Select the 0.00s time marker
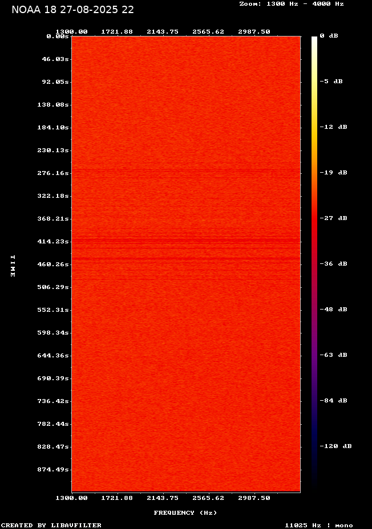The width and height of the screenshot is (372, 529). click(x=57, y=36)
